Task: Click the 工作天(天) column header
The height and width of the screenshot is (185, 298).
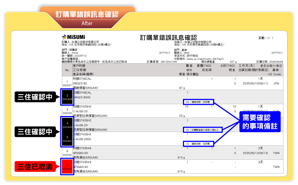Action: [x=247, y=66]
